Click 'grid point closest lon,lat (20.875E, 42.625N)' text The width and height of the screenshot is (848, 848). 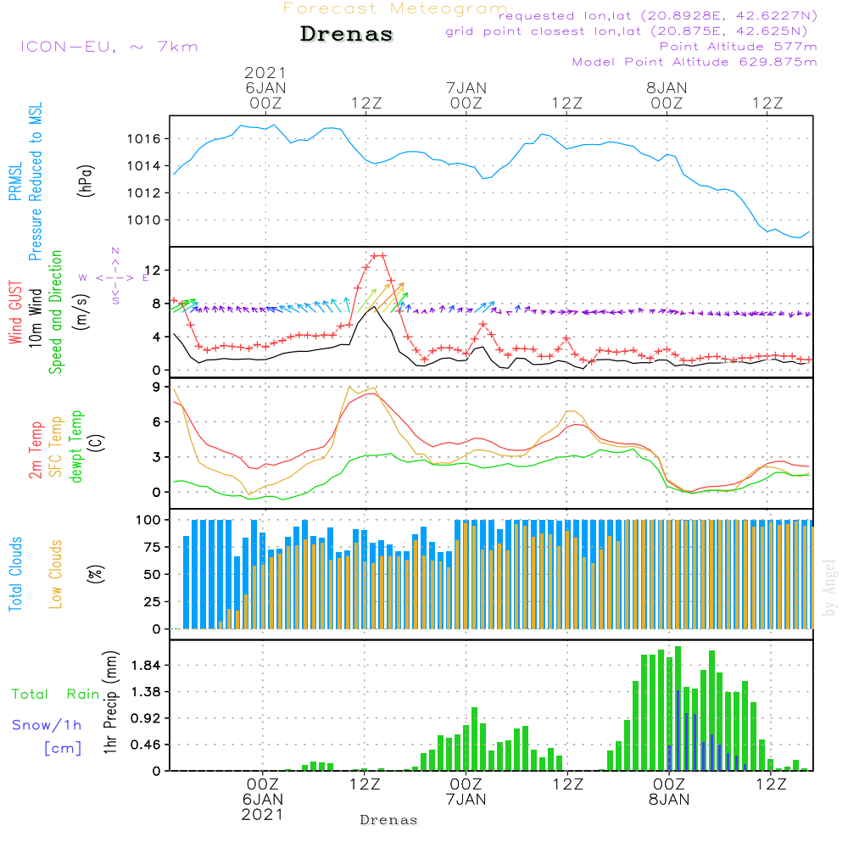click(627, 31)
